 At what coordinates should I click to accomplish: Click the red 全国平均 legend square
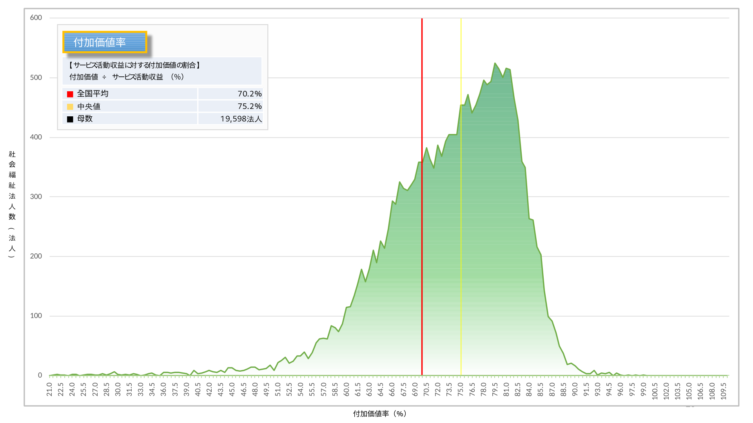70,94
